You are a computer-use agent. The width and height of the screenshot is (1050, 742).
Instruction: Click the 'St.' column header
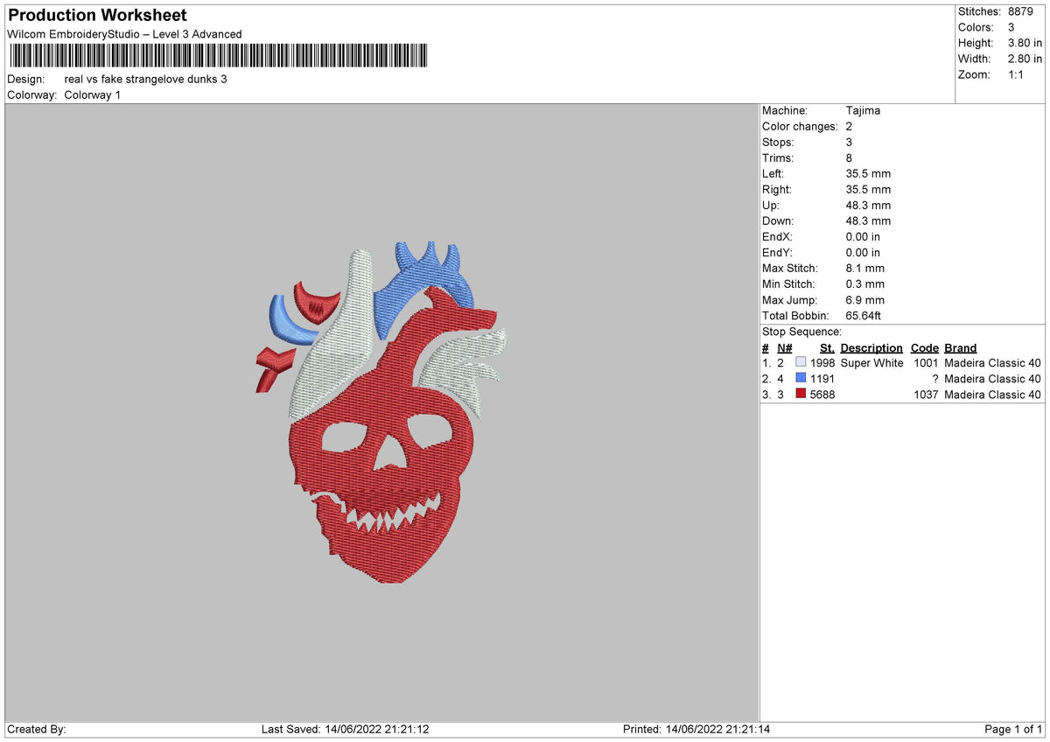827,347
